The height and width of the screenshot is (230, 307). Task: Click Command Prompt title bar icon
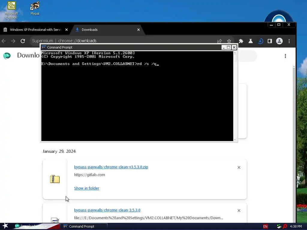pyautogui.click(x=44, y=47)
